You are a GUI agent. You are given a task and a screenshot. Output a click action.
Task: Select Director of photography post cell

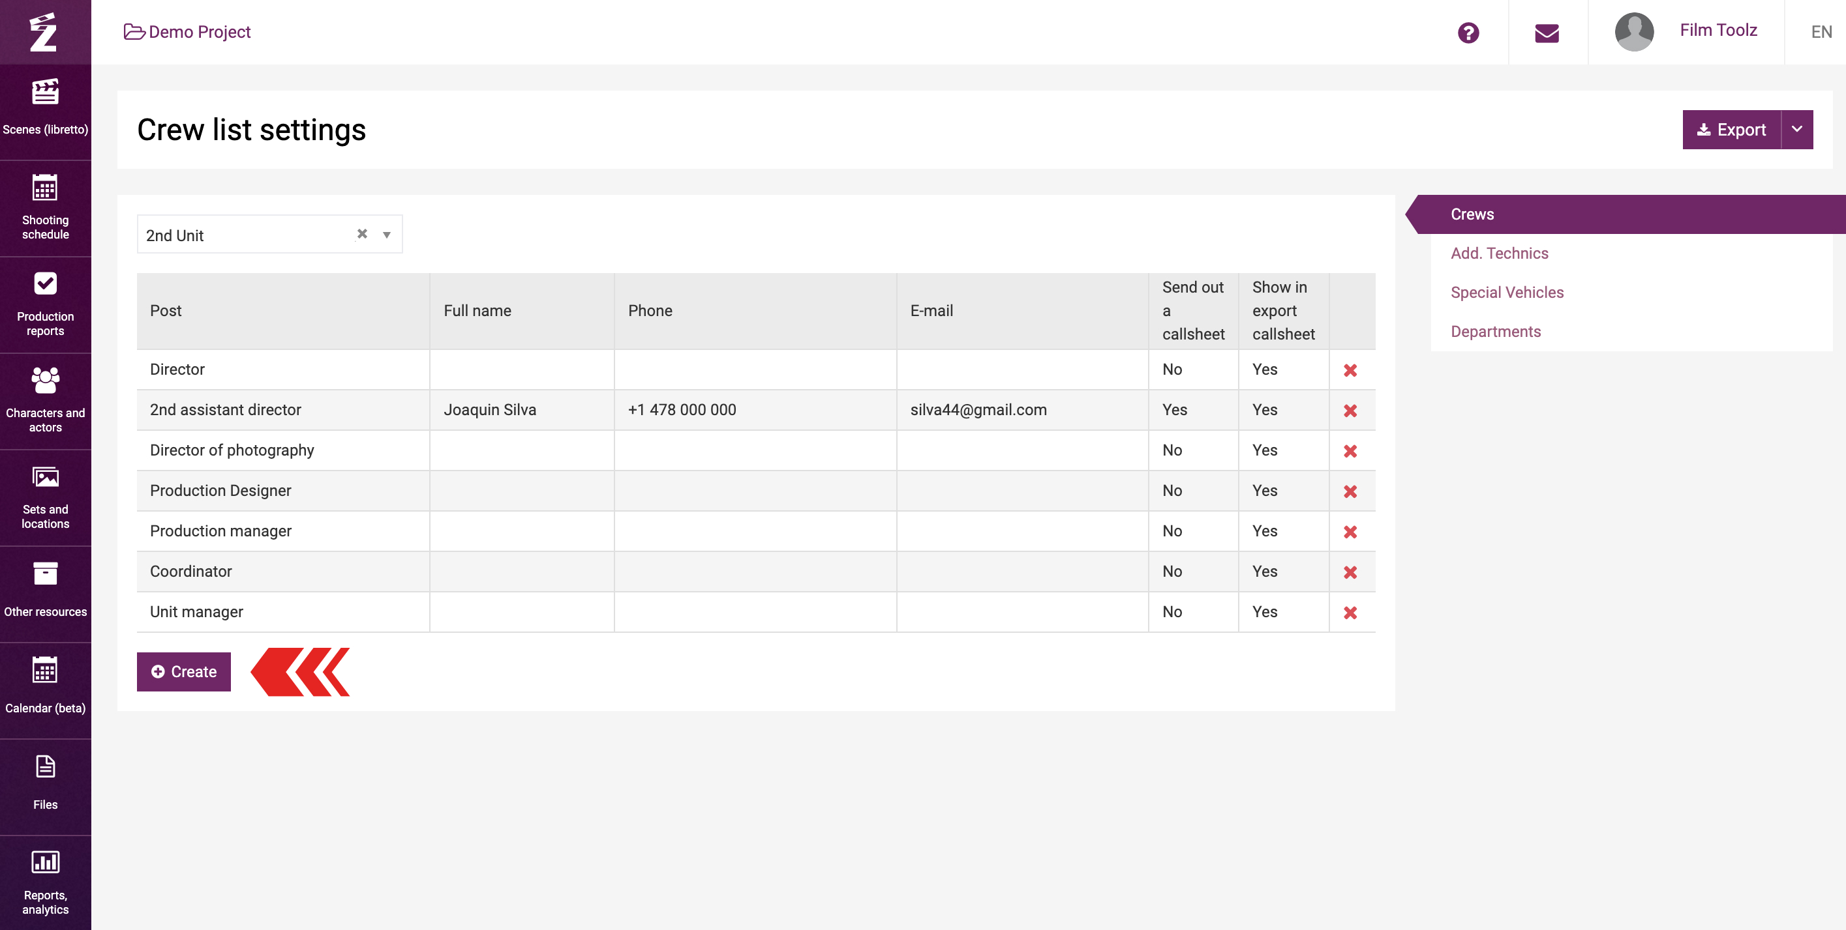coord(283,450)
